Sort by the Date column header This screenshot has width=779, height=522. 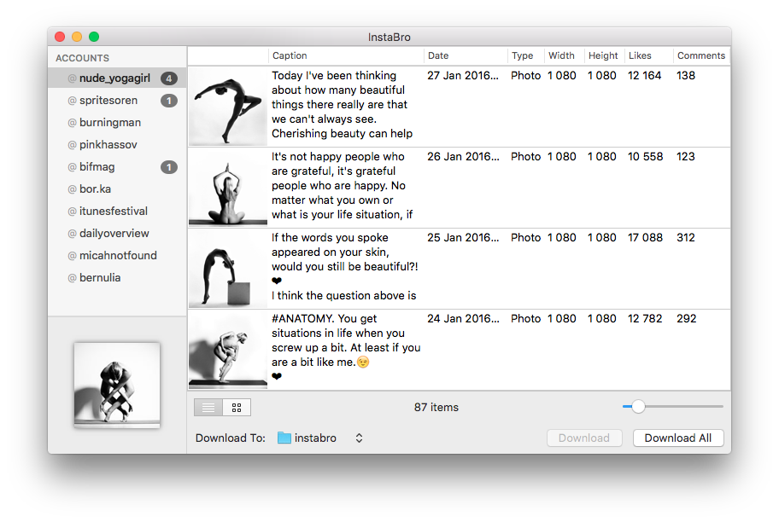pos(466,55)
